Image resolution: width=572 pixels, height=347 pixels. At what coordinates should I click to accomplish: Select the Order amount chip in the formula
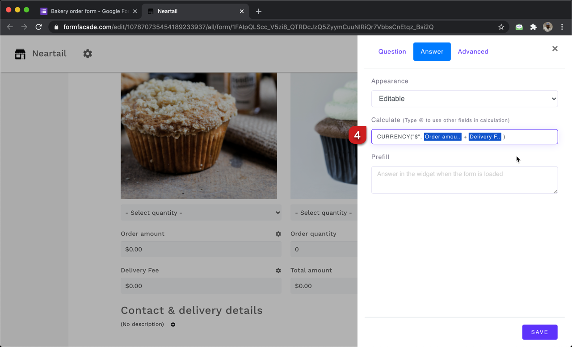coord(442,136)
